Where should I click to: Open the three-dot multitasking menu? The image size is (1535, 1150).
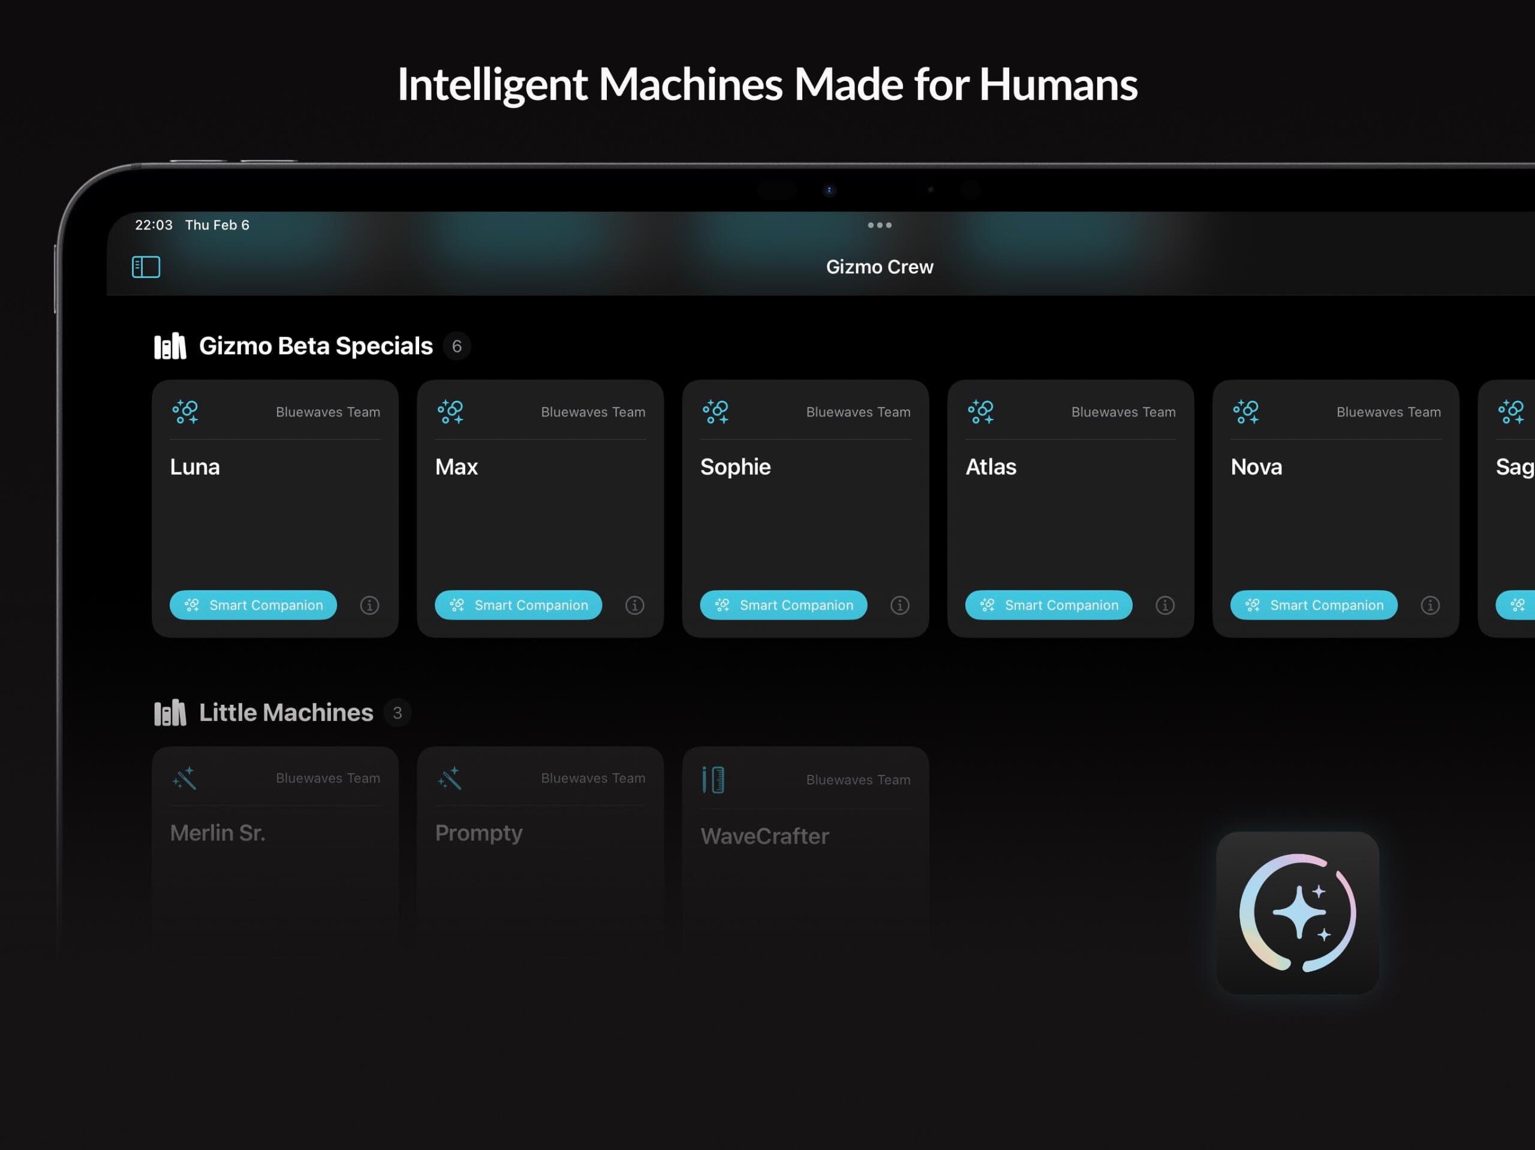[x=879, y=225]
